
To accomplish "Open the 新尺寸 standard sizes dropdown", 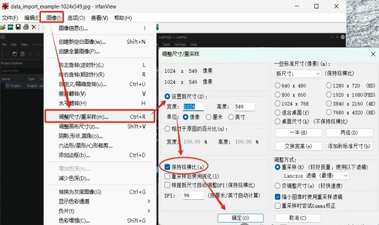I will coord(298,73).
